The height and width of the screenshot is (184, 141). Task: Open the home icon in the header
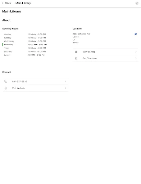coord(137,3)
